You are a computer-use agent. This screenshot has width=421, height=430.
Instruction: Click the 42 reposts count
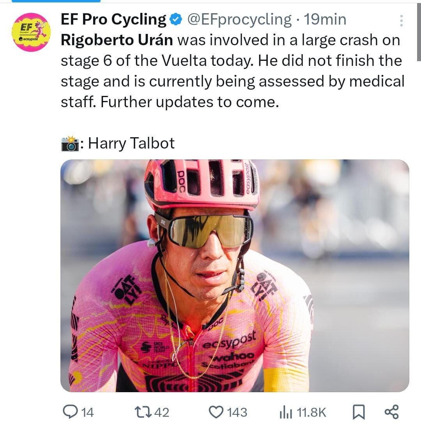162,412
